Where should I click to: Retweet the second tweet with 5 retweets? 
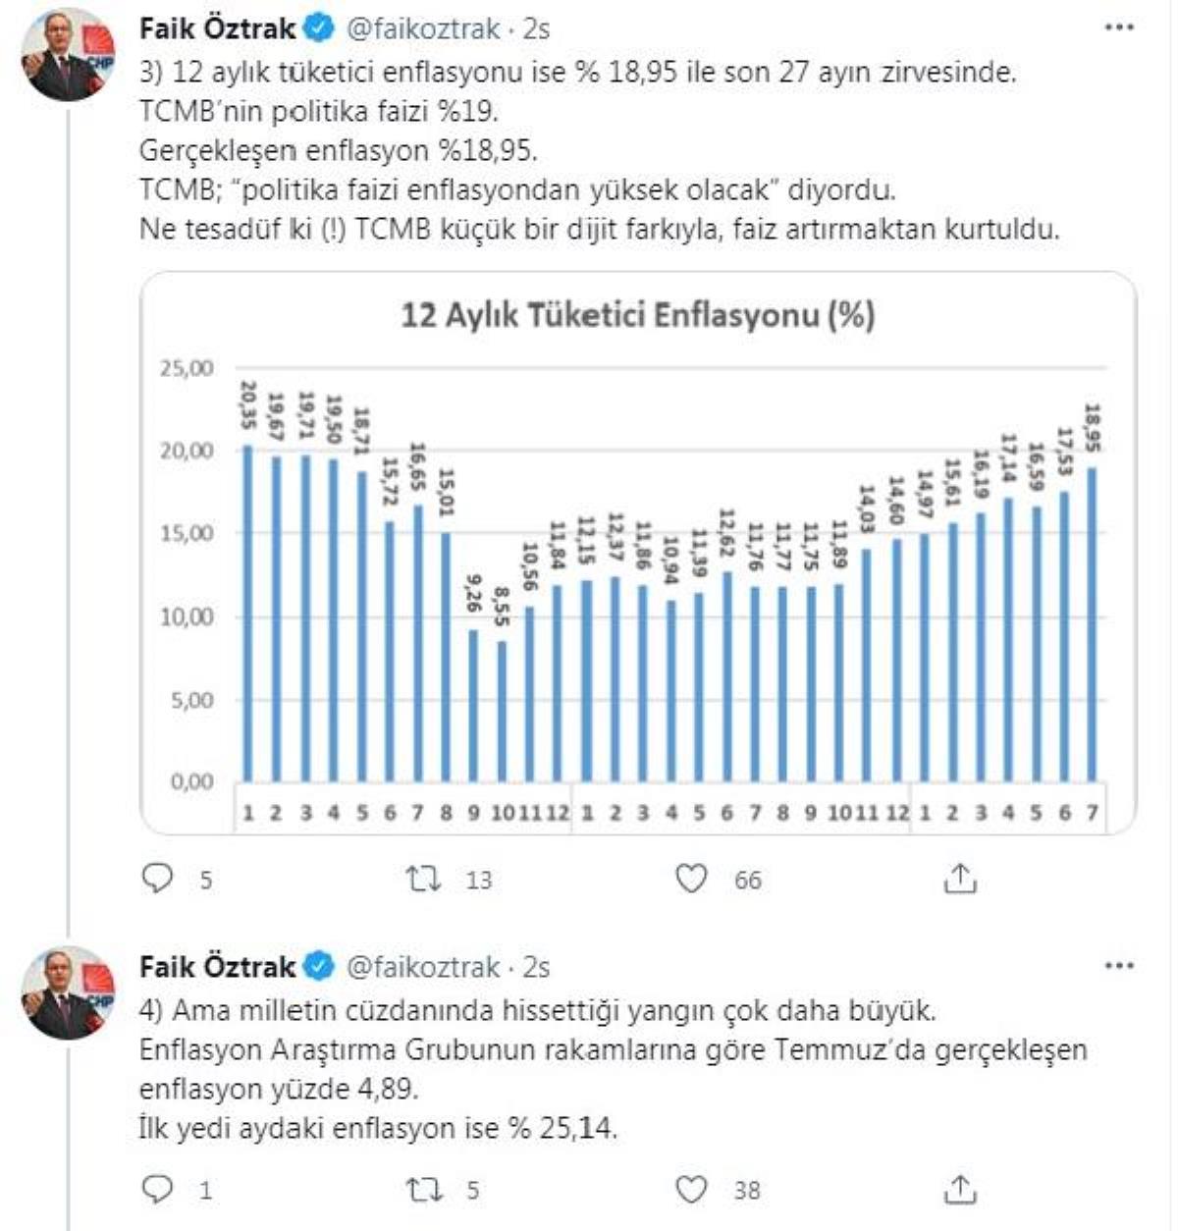tap(424, 1190)
